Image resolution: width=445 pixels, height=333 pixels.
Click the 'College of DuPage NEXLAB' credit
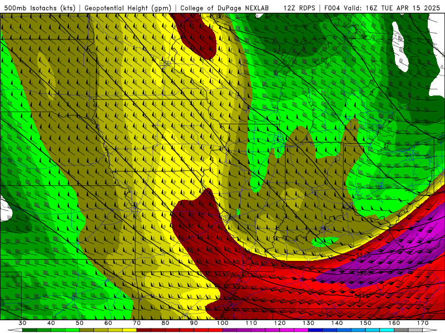pos(225,8)
